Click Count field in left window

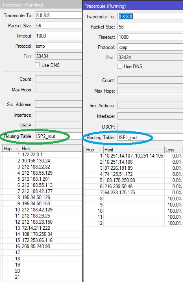click(x=59, y=79)
